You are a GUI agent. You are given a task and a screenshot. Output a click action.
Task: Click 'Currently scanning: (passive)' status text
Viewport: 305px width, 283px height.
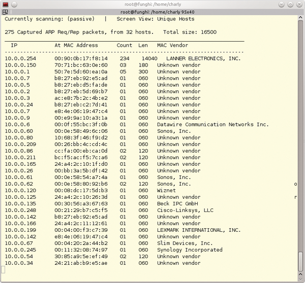point(50,19)
